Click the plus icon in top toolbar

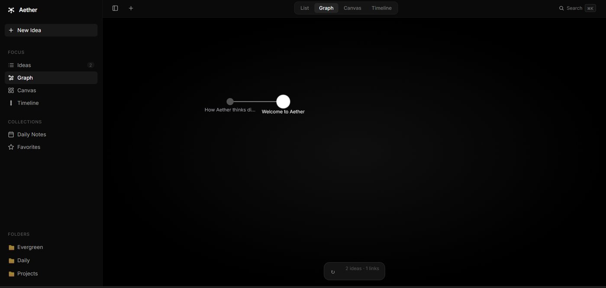pos(131,8)
